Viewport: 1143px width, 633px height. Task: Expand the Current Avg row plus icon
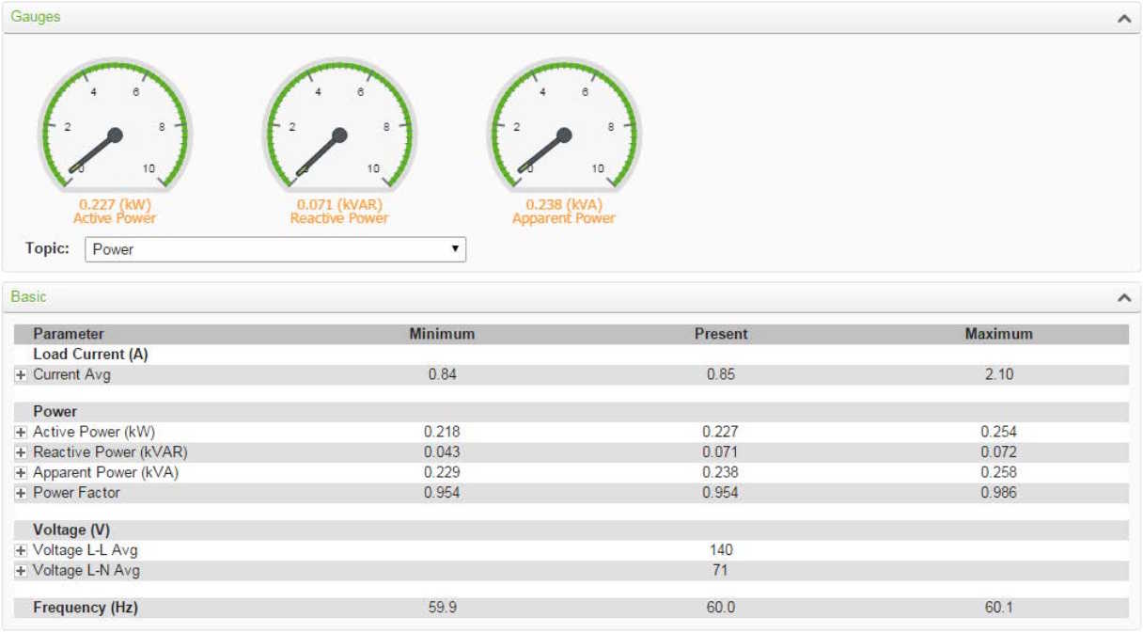[21, 375]
